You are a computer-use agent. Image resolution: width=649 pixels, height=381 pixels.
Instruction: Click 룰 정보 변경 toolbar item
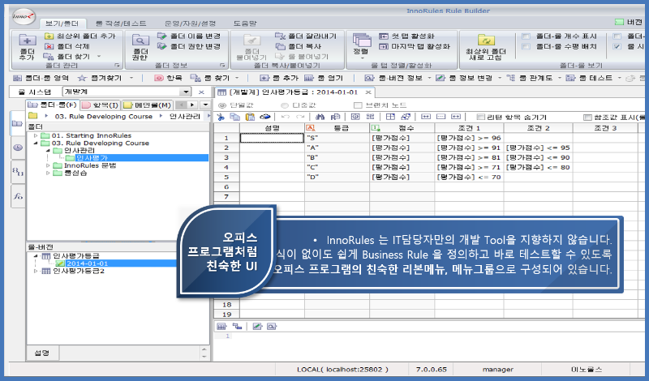click(465, 78)
